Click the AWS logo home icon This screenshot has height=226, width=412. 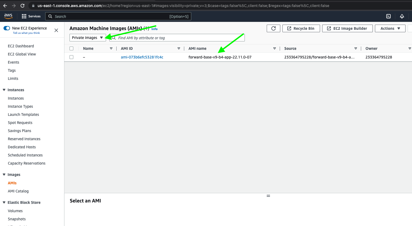[x=8, y=16]
